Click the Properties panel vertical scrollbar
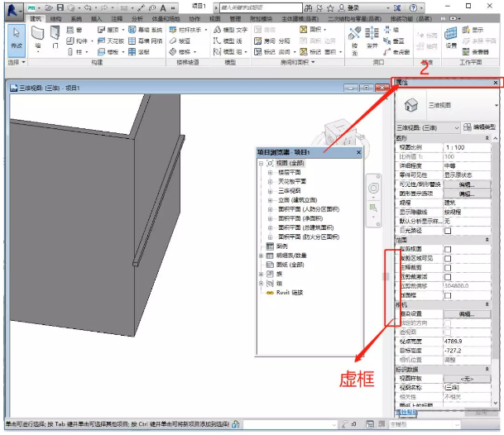The image size is (504, 435). [496, 251]
